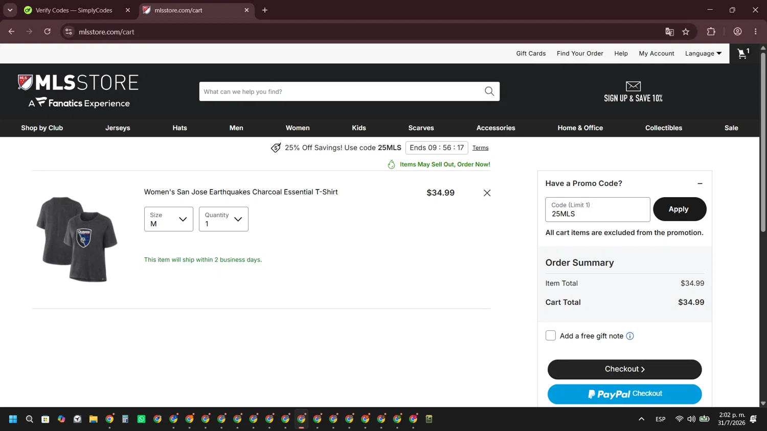Viewport: 767px width, 431px height.
Task: Close the mlsstore.com/cart tab
Action: tap(246, 10)
